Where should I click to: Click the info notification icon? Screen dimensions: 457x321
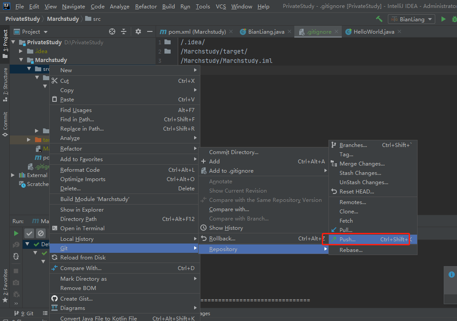point(452,275)
